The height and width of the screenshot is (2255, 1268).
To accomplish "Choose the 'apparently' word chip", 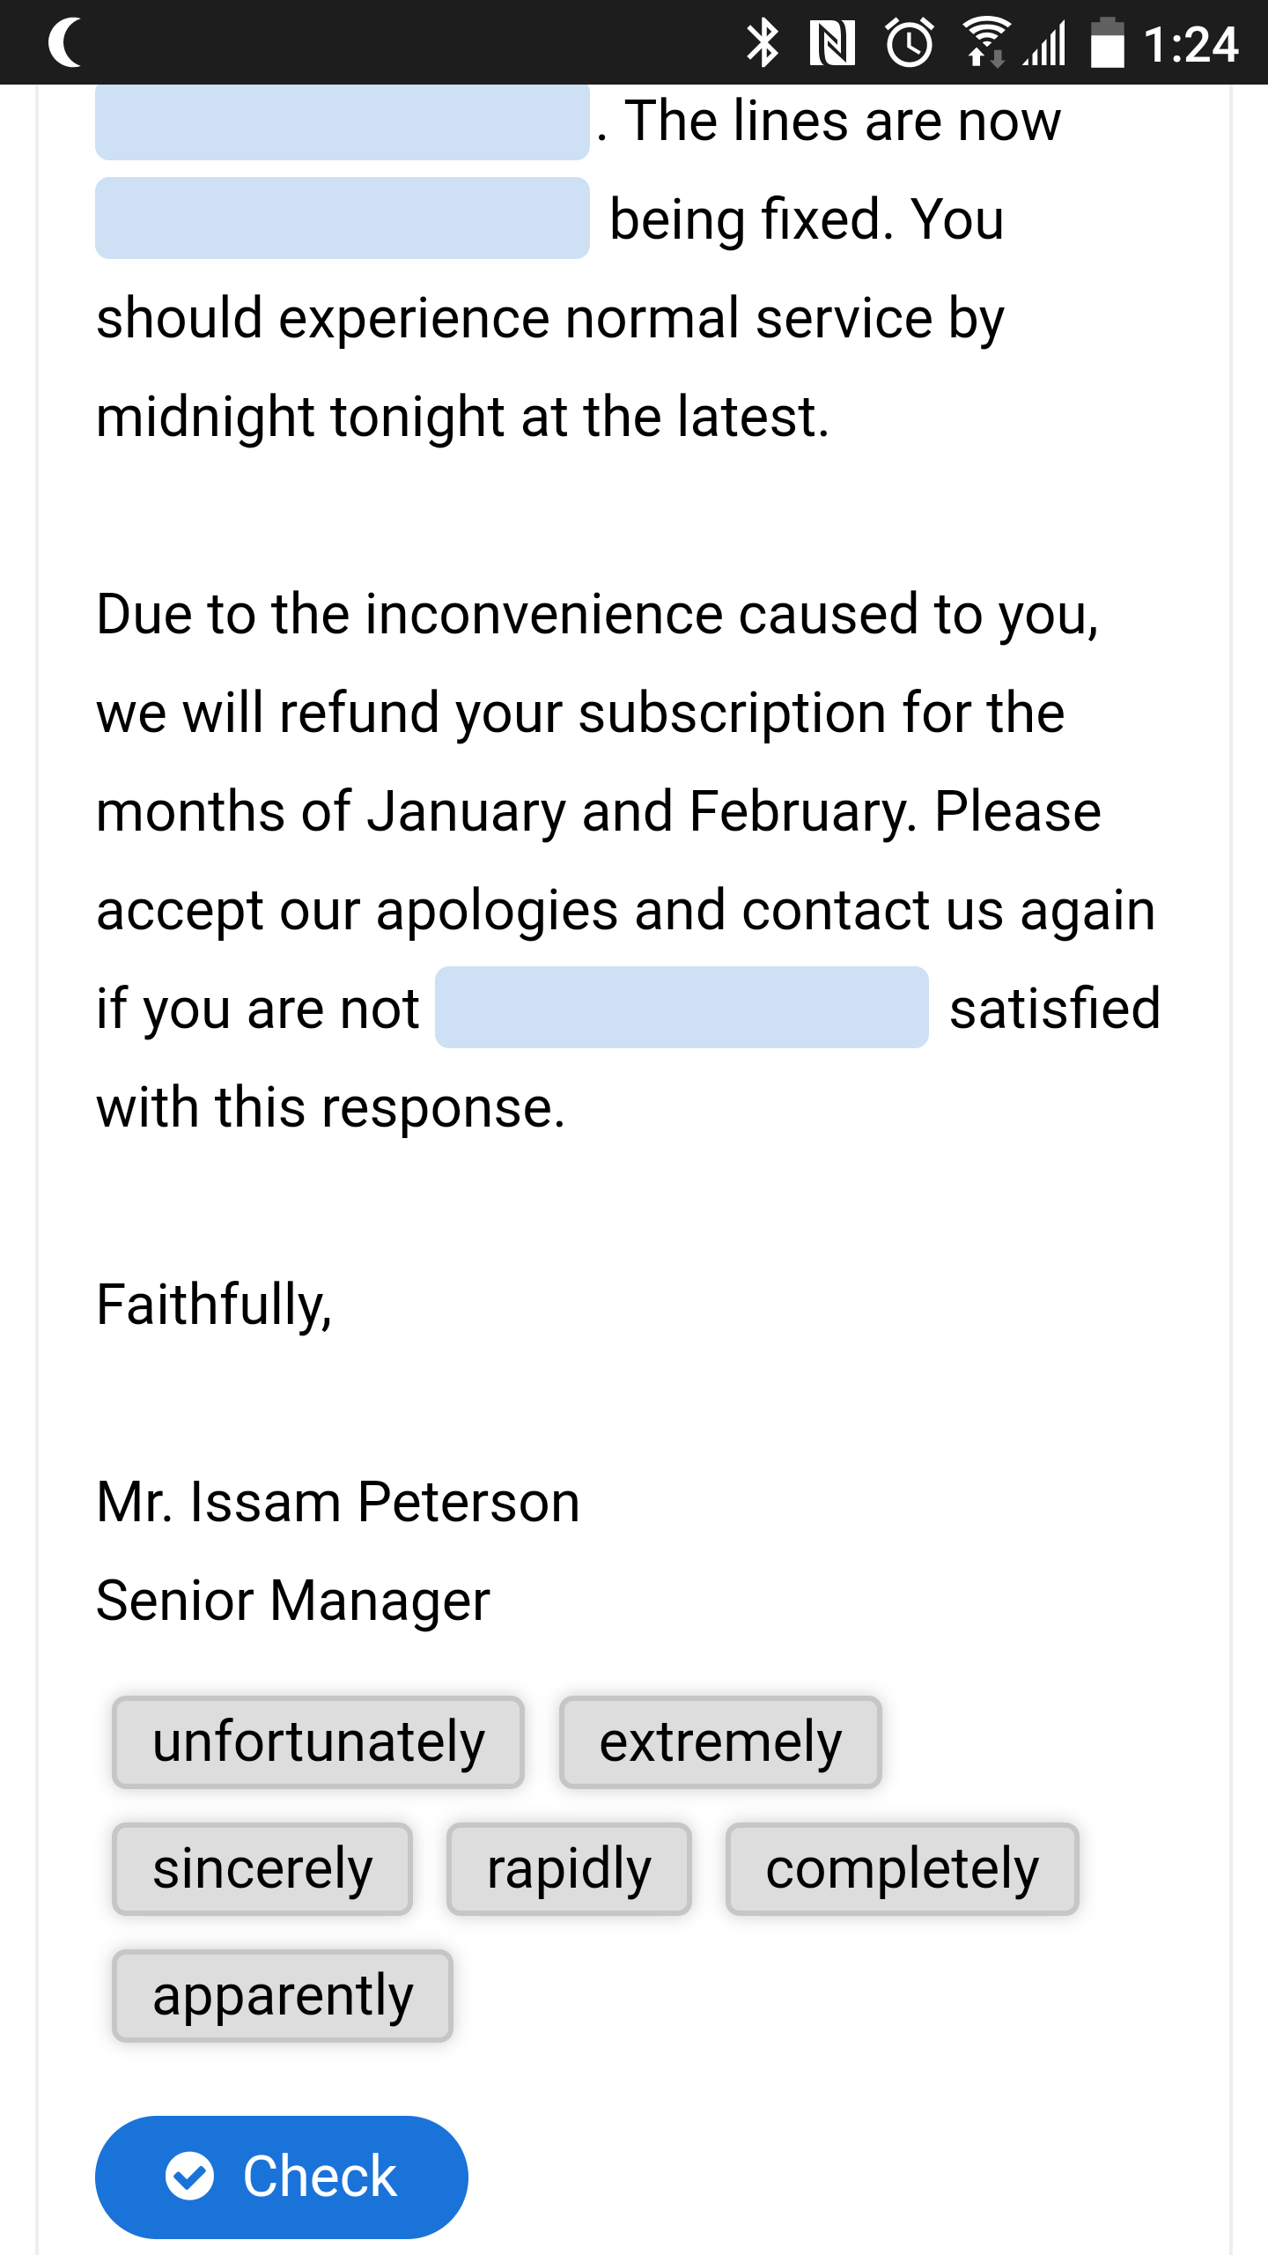I will click(x=283, y=1996).
